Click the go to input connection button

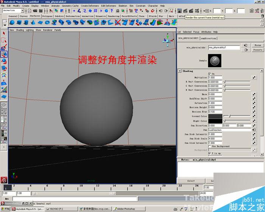pyautogui.click(x=246, y=45)
